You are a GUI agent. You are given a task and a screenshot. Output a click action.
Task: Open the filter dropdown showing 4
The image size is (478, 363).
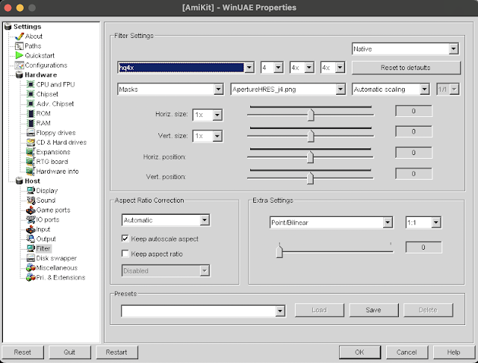click(x=278, y=68)
